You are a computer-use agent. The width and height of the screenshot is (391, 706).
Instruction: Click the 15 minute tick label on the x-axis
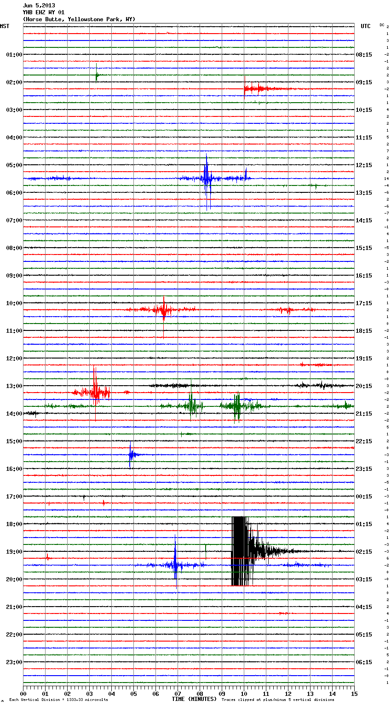tap(354, 694)
